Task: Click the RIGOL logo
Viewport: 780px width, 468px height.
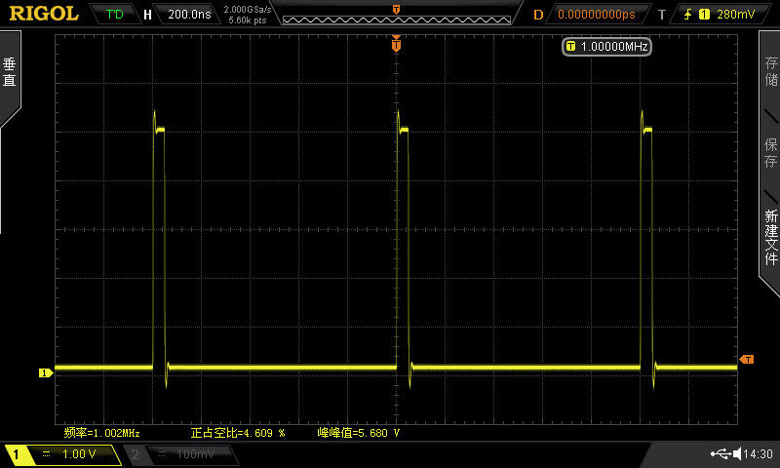Action: [44, 14]
